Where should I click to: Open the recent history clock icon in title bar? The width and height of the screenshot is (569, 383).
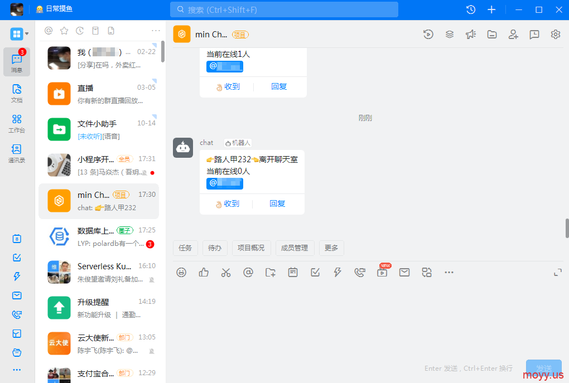(x=471, y=10)
